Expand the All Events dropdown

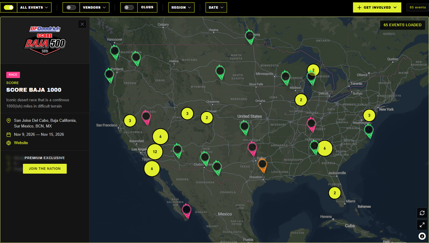34,8
